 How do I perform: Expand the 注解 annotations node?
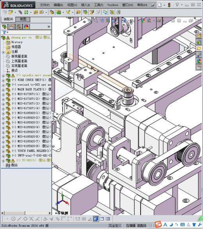pyautogui.click(x=3, y=52)
